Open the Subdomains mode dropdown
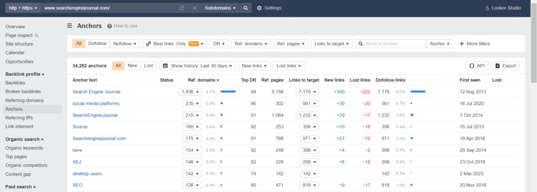 (220, 8)
